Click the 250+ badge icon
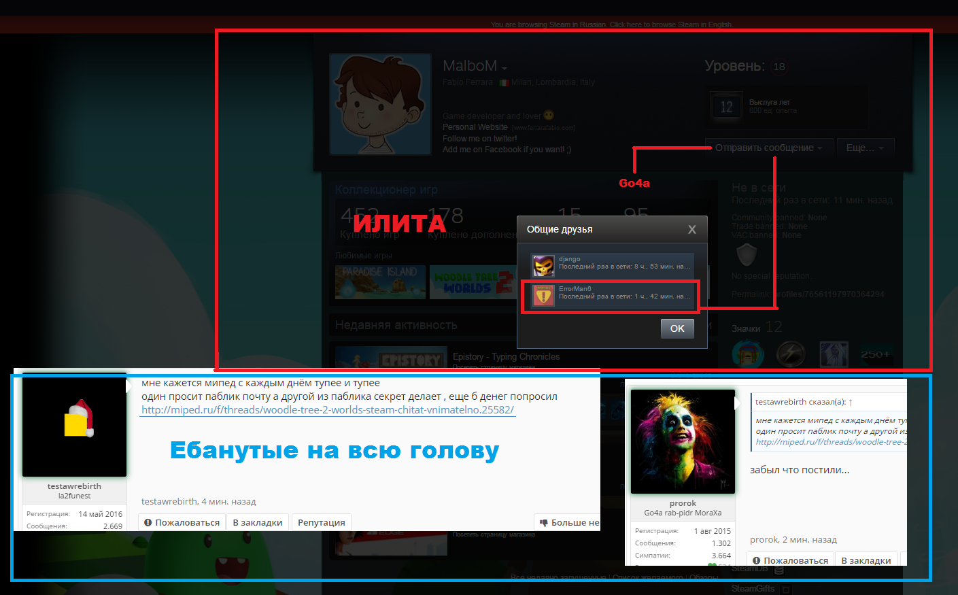Viewport: 958px width, 595px height. point(874,354)
